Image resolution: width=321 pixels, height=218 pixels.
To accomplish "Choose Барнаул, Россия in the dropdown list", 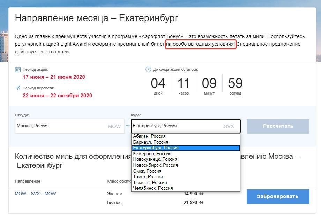I will click(x=186, y=142).
